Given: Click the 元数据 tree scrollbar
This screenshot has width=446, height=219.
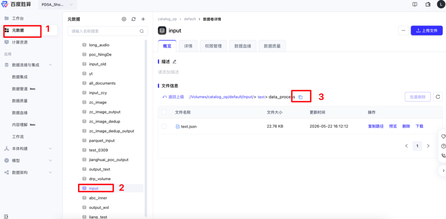Looking at the screenshot, I should tap(146, 128).
